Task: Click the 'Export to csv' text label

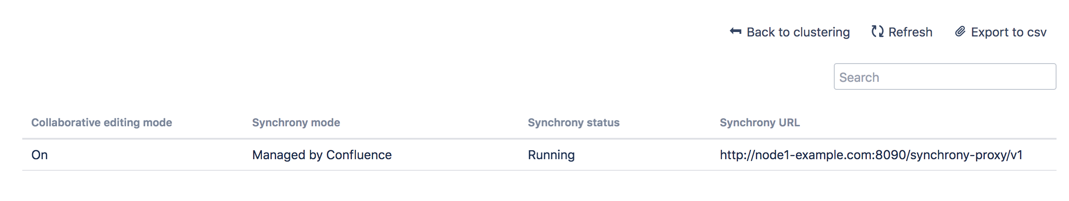Action: pyautogui.click(x=1008, y=32)
